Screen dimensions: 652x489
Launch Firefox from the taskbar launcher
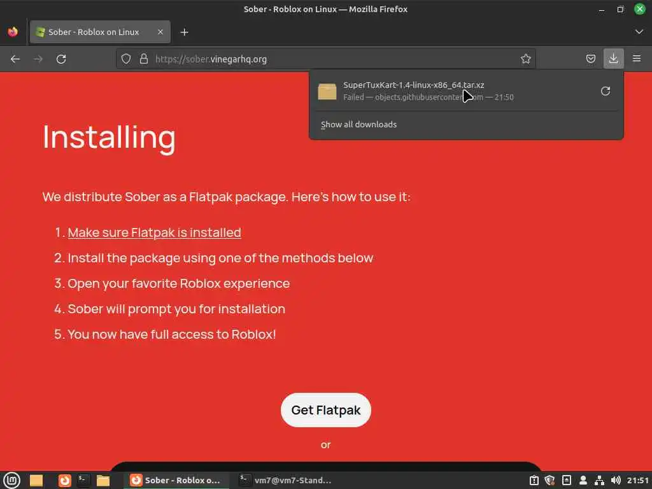click(64, 480)
